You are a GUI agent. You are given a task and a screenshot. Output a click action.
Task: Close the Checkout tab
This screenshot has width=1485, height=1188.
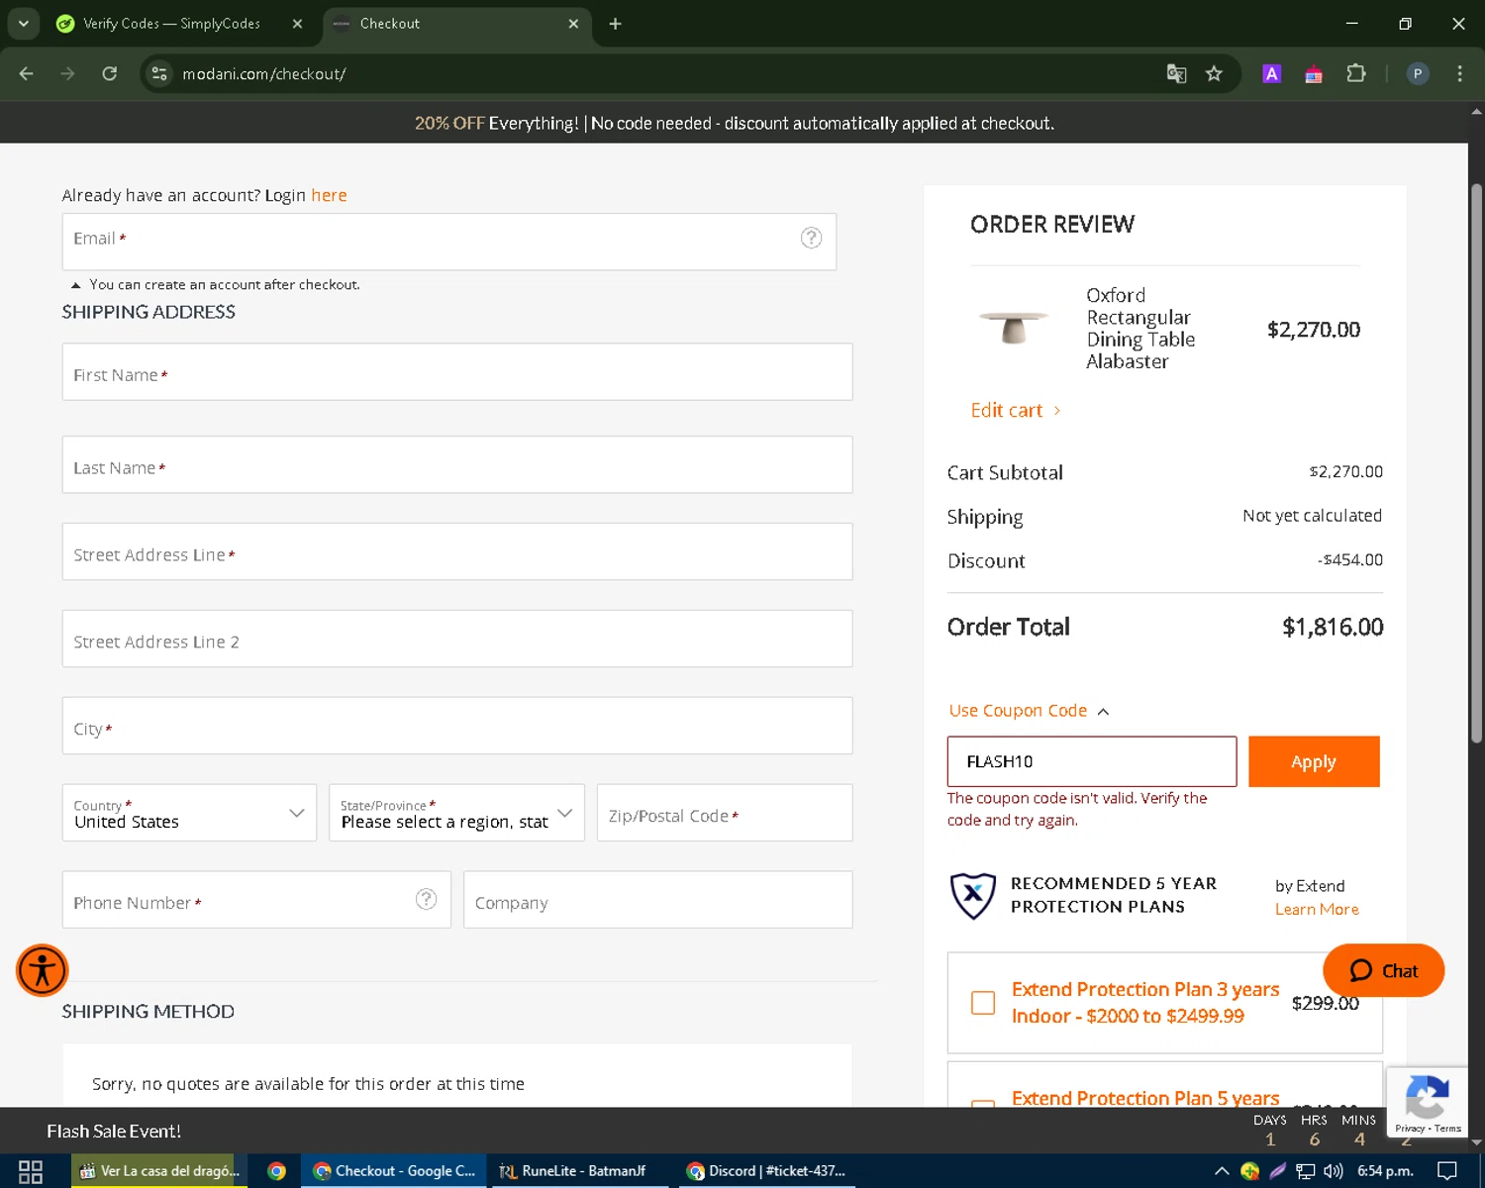[x=573, y=23]
